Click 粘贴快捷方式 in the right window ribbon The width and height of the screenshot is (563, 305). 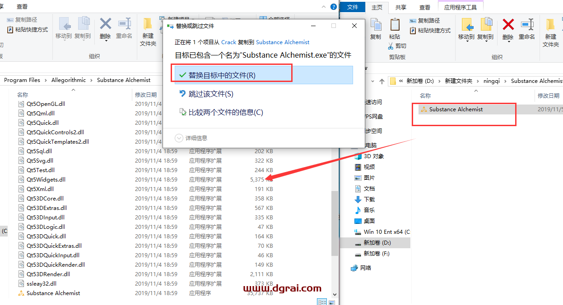click(x=430, y=30)
